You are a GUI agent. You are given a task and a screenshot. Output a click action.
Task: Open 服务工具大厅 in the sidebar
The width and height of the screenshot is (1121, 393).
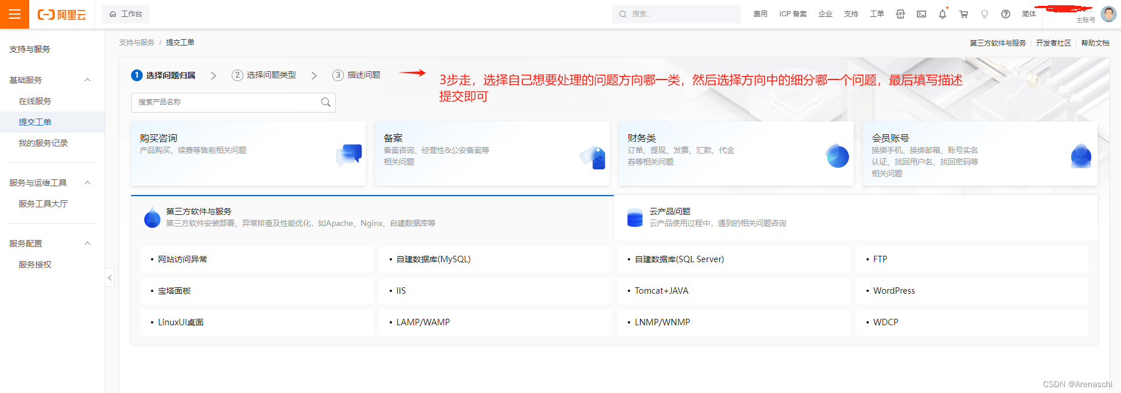(43, 204)
